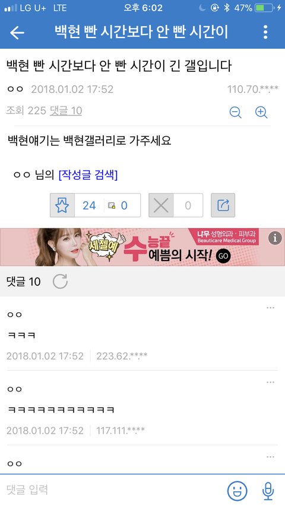Image resolution: width=285 pixels, height=508 pixels.
Task: Jump to comments via 댓글 10 link
Action: [66, 111]
